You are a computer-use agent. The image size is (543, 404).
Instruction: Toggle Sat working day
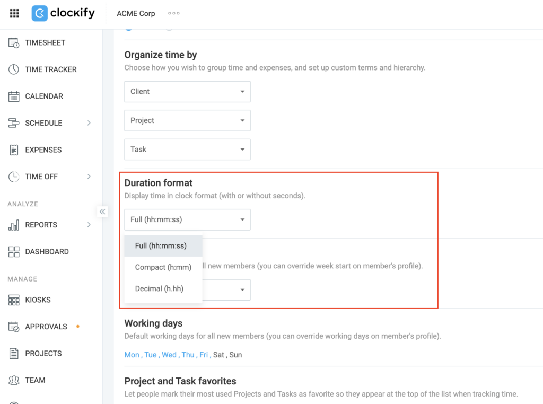click(x=218, y=355)
